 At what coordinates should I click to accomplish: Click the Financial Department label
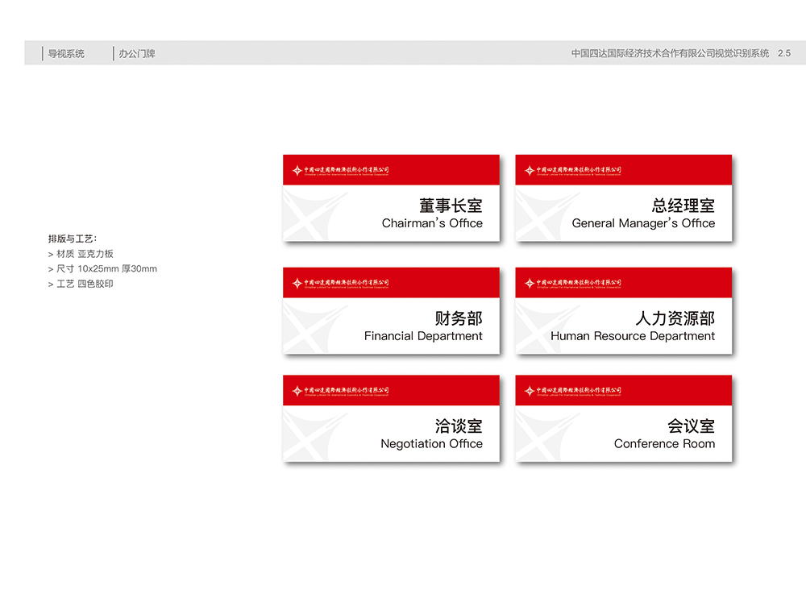tap(424, 336)
